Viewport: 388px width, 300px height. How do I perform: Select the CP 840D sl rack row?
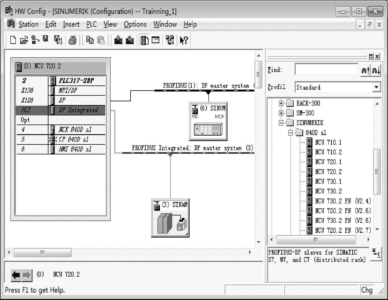pyautogui.click(x=60, y=139)
